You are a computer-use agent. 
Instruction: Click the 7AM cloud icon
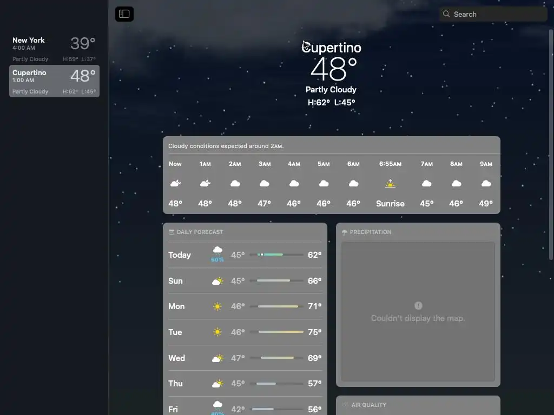426,184
